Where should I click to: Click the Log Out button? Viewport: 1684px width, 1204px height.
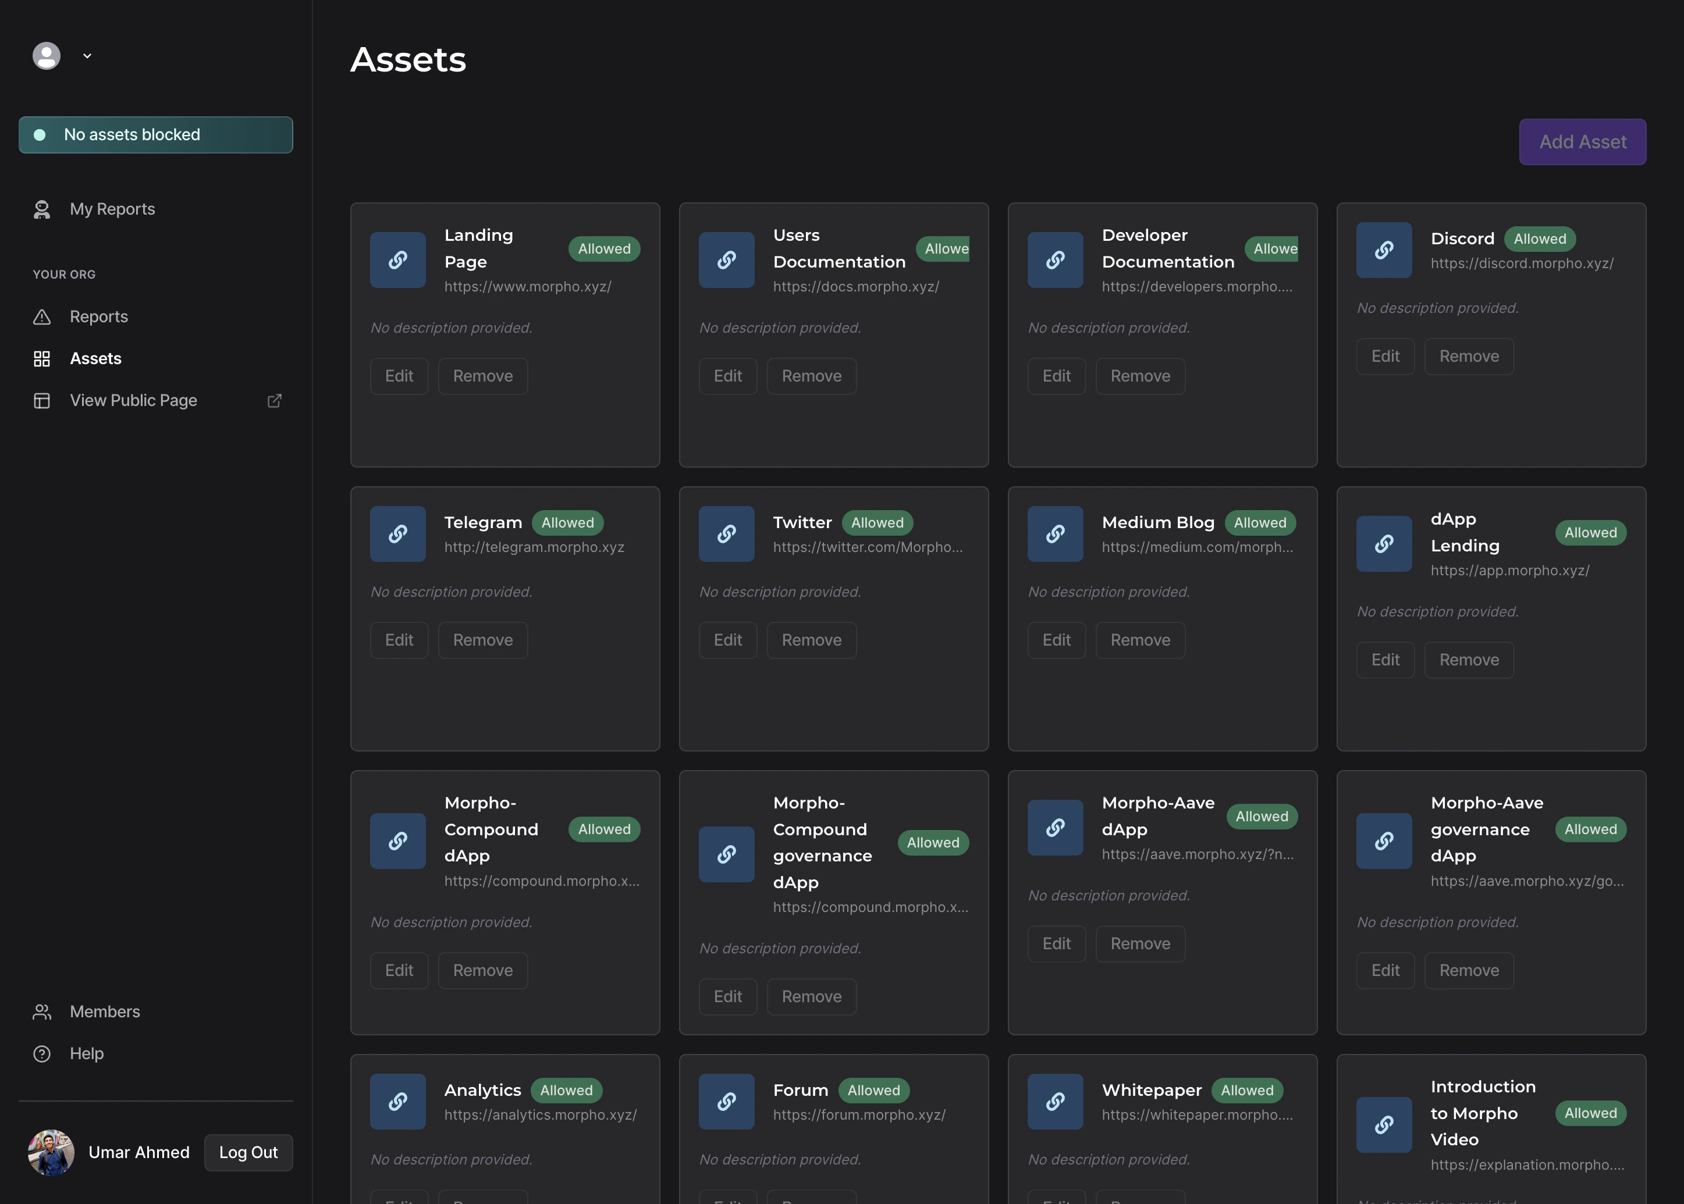coord(248,1153)
